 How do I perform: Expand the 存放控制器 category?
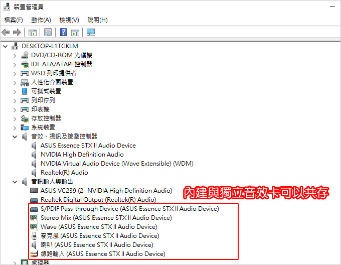15,119
